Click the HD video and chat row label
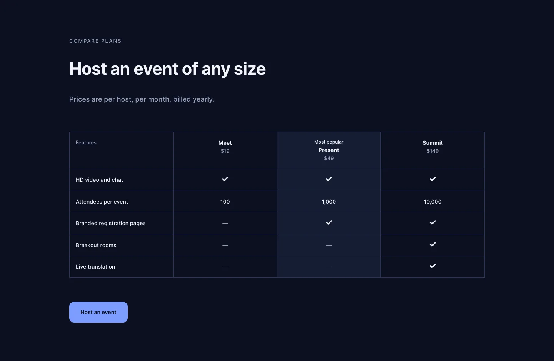Screen dimensions: 554x361 click(99, 180)
